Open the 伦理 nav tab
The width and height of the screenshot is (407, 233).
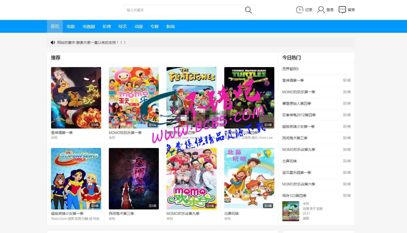tap(107, 26)
